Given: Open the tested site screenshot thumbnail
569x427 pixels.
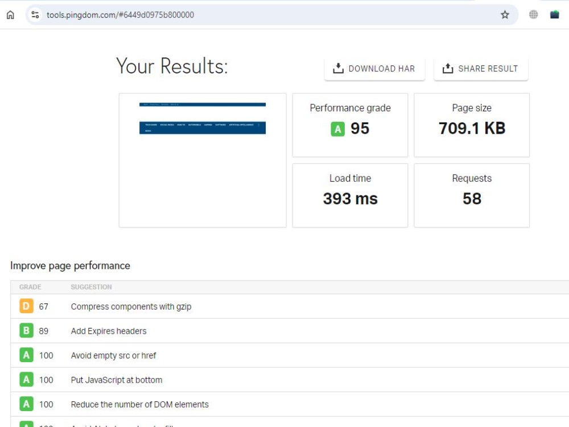Looking at the screenshot, I should (x=203, y=160).
